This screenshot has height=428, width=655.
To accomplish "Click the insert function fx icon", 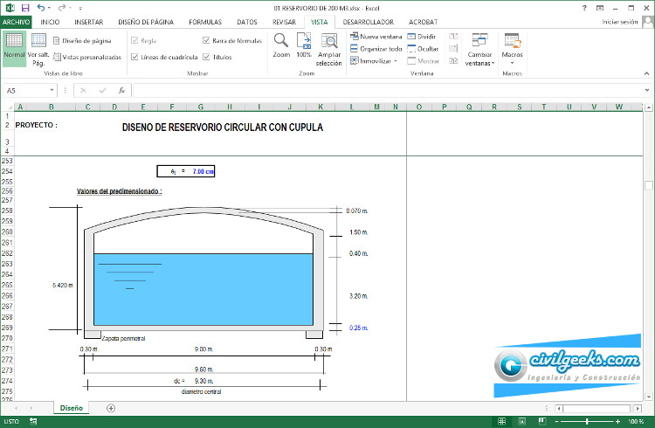I will (x=121, y=90).
